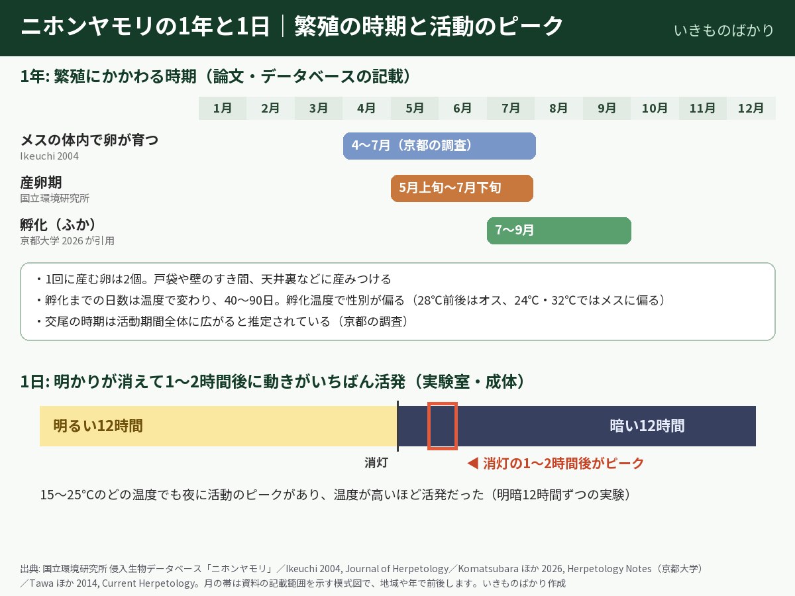Click the yellow 明るい12時間 bar
The width and height of the screenshot is (795, 596).
[x=218, y=426]
